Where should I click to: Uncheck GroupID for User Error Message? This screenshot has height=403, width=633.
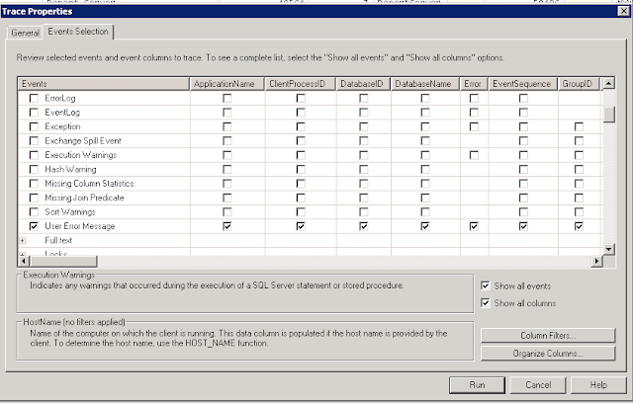click(579, 226)
